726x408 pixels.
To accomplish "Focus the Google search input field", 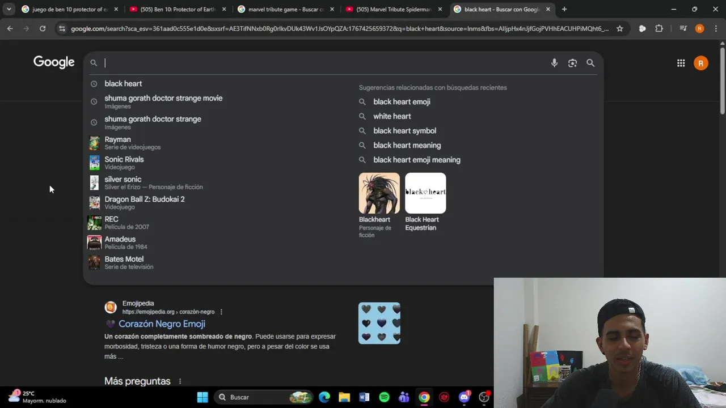I will (x=323, y=63).
